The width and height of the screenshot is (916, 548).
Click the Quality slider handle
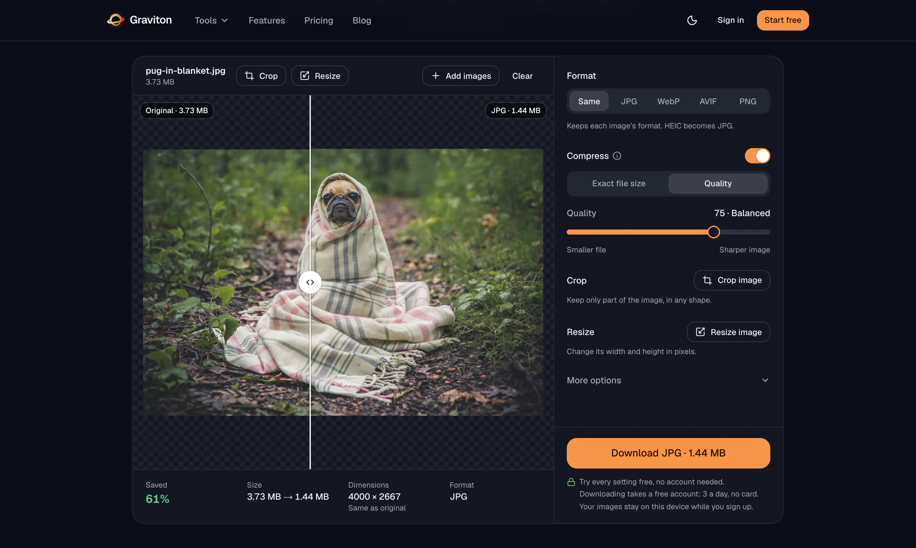[713, 232]
